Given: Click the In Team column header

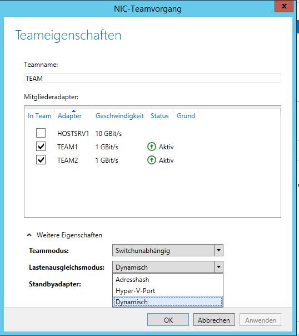Looking at the screenshot, I should coord(39,116).
